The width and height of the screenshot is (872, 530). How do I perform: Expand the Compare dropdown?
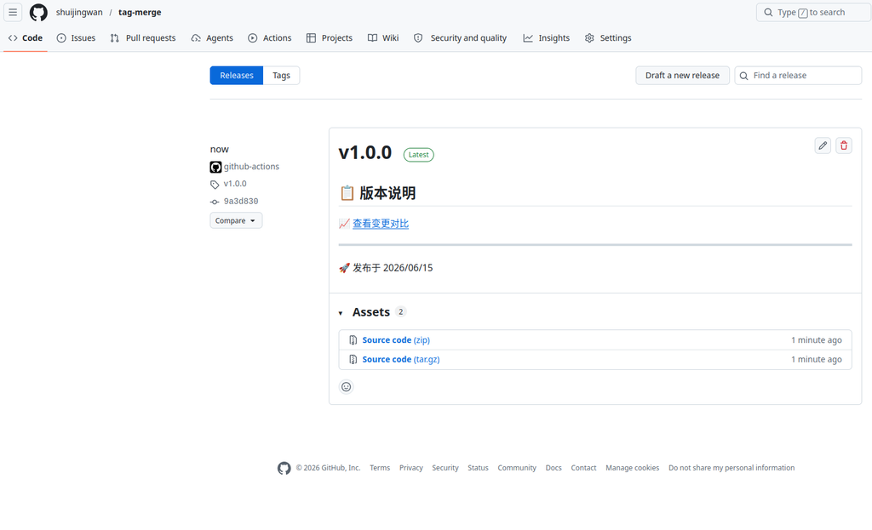pyautogui.click(x=236, y=220)
